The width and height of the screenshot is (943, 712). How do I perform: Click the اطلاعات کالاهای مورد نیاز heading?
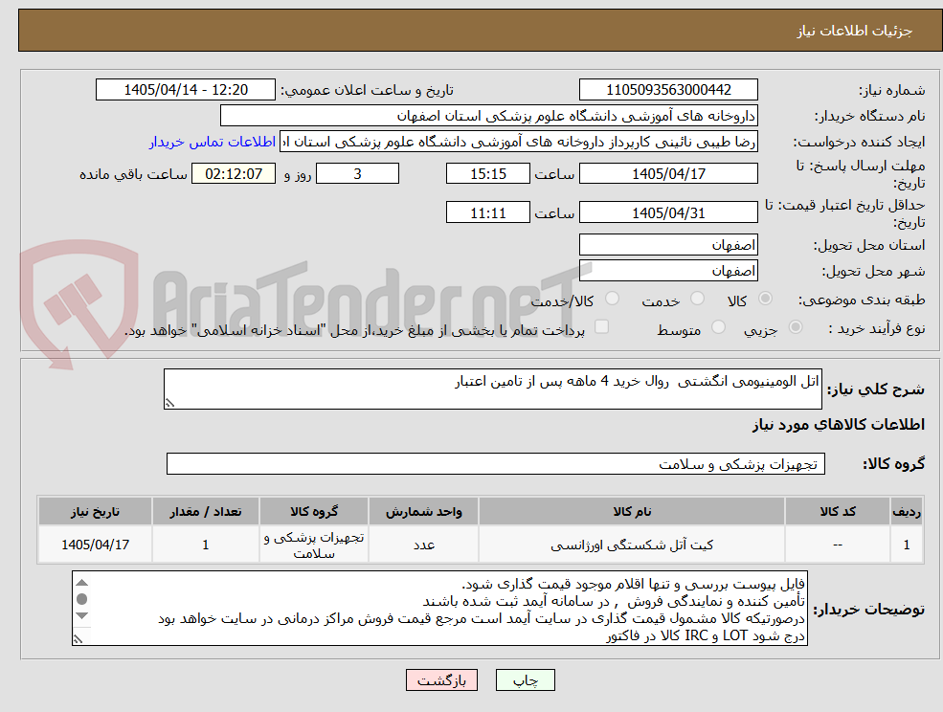839,425
